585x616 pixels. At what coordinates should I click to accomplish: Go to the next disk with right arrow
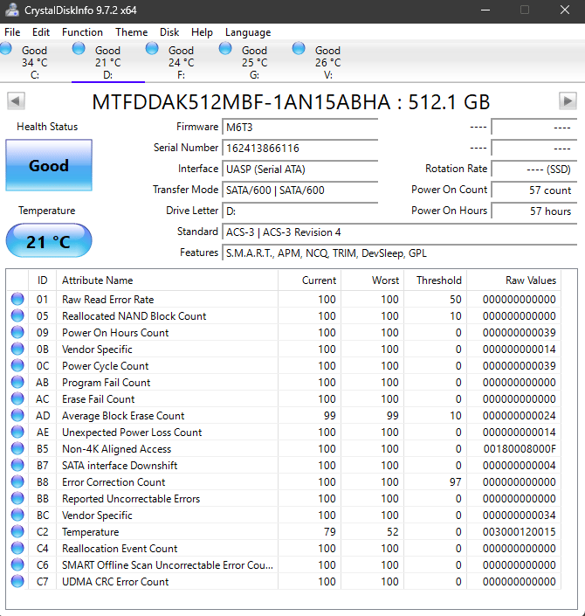point(568,101)
